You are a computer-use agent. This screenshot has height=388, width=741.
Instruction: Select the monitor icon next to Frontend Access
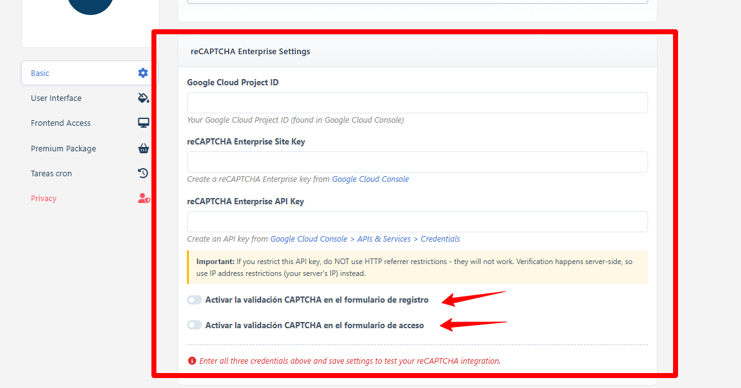[x=143, y=123]
